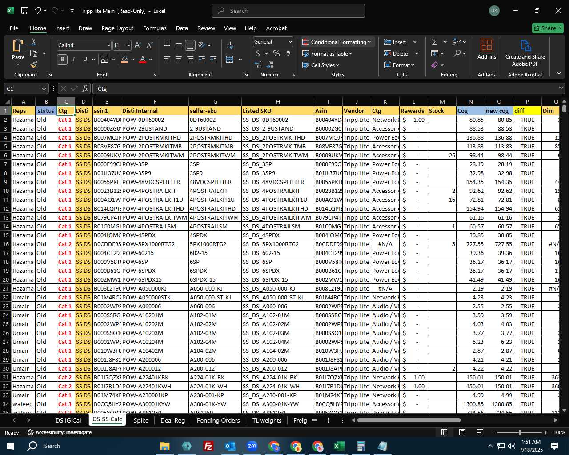Click the Increase Decimal icon
Screen dimensions: 569x455
click(258, 65)
